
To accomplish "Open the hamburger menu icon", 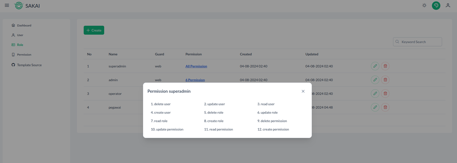I will [7, 5].
